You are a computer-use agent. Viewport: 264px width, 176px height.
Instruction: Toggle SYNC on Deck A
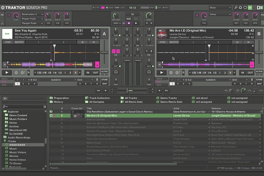tap(8, 42)
